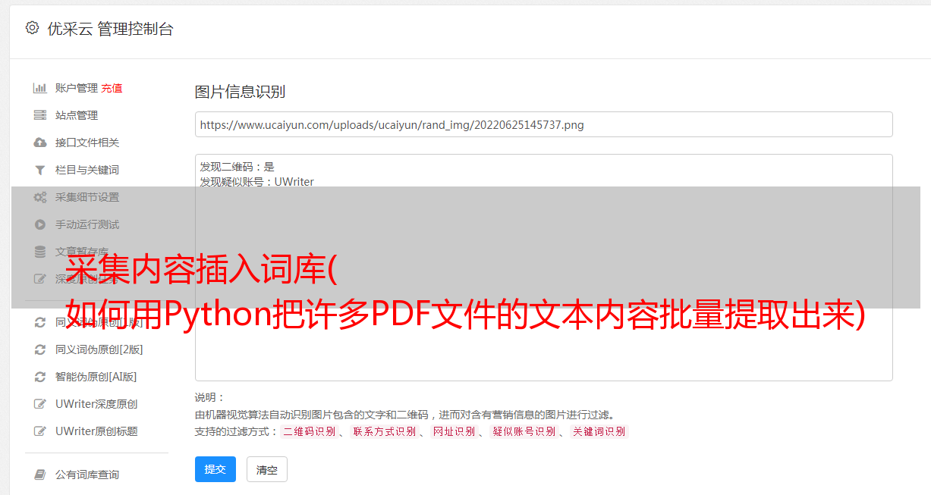Click the edit icon next to UWriter深度原创
Viewport: 931px width, 495px height.
point(40,404)
